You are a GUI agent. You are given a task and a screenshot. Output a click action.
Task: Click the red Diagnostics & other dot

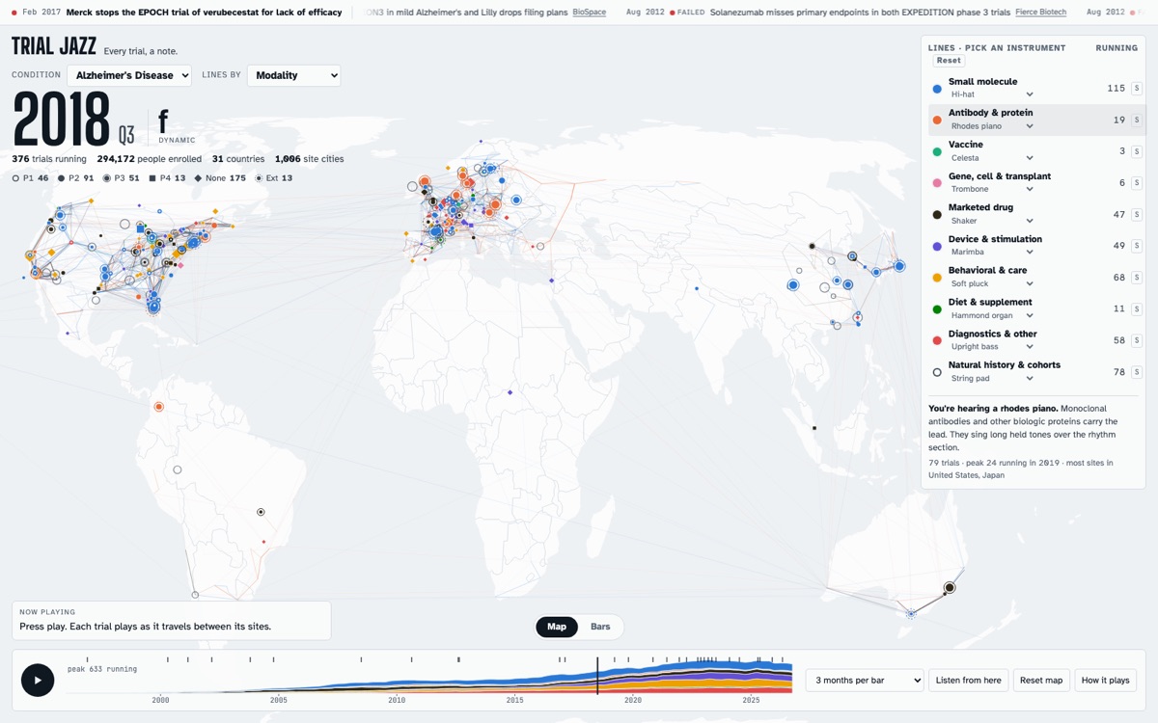pyautogui.click(x=937, y=340)
